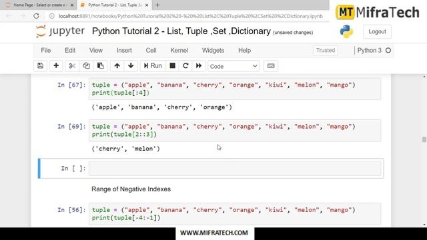The image size is (427, 240).
Task: Close the Home Page browser tab
Action: (72, 5)
